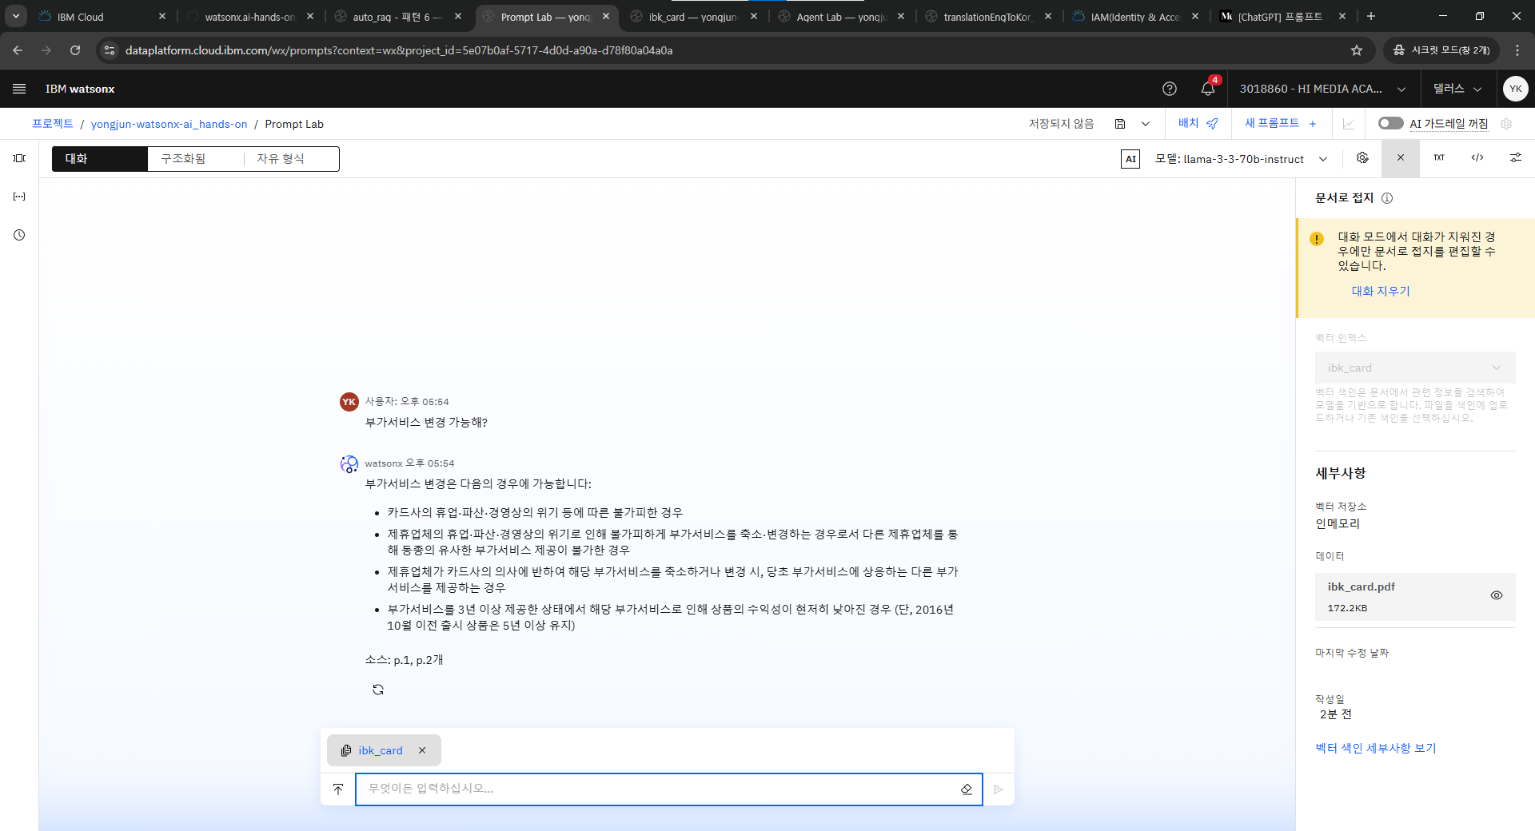
Task: Click the save disk icon
Action: 1120,124
